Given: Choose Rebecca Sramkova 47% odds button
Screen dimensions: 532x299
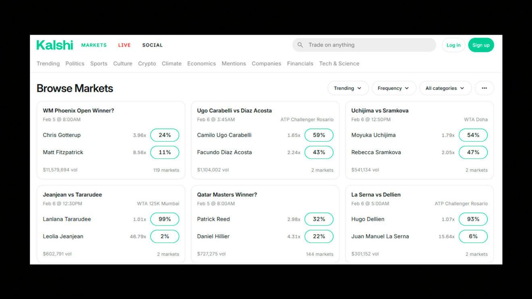Looking at the screenshot, I should pyautogui.click(x=473, y=153).
